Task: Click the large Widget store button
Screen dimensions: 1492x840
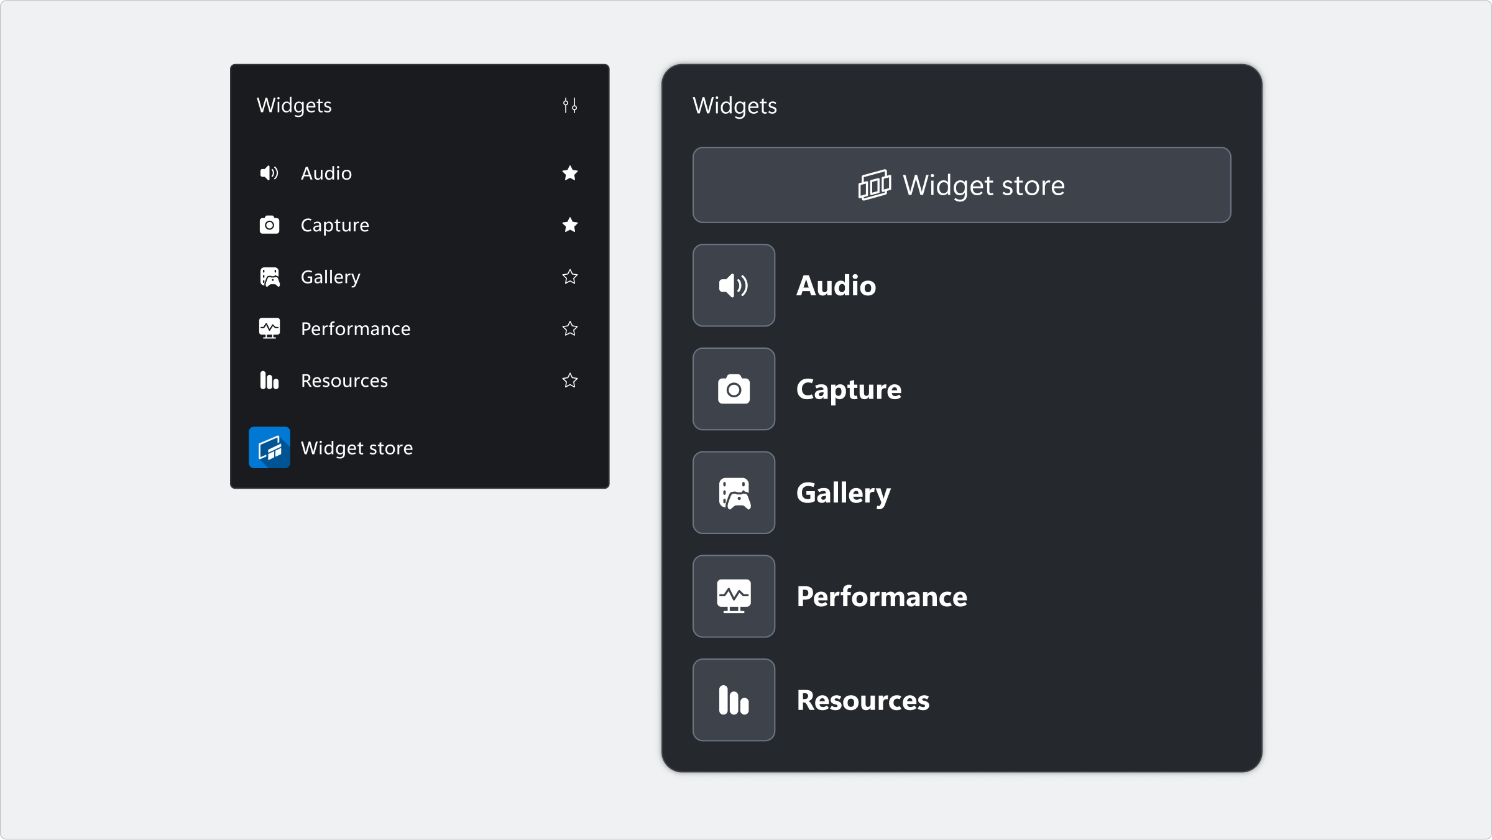Action: pyautogui.click(x=962, y=185)
